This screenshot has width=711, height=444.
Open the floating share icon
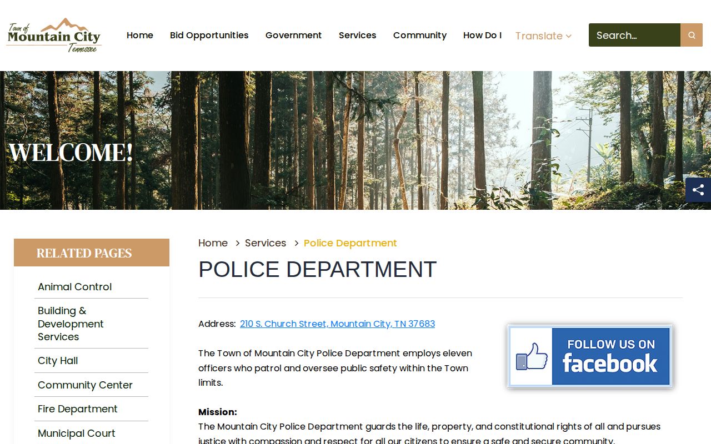(698, 190)
